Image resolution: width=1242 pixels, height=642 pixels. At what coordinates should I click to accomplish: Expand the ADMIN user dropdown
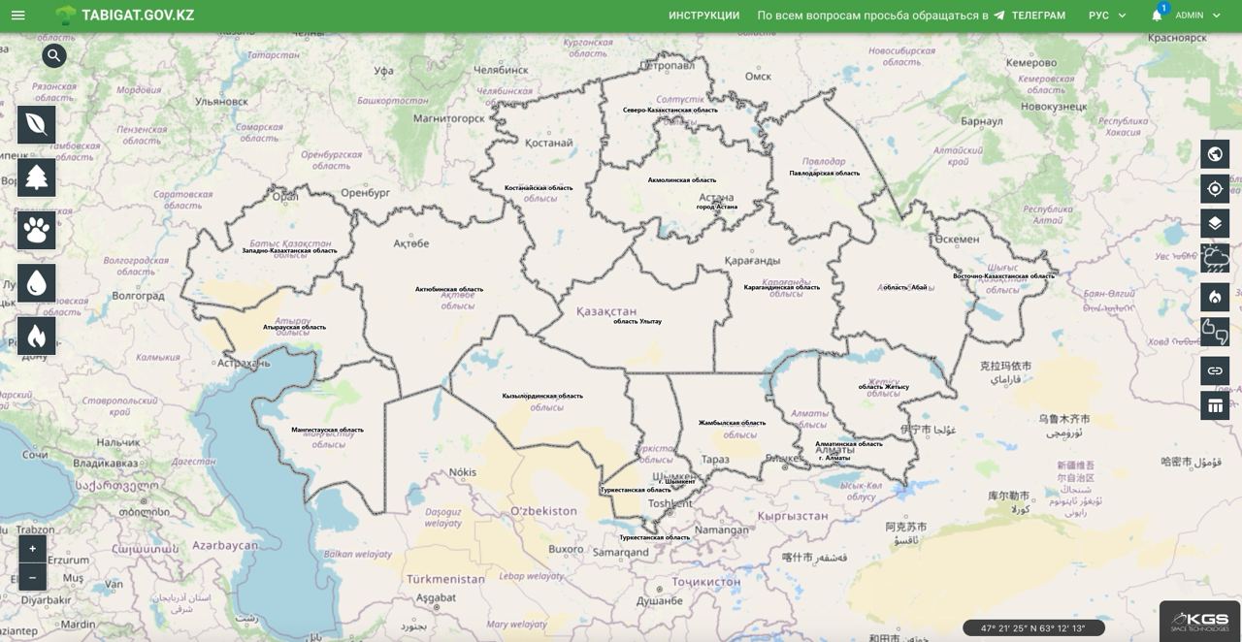[x=1197, y=16]
